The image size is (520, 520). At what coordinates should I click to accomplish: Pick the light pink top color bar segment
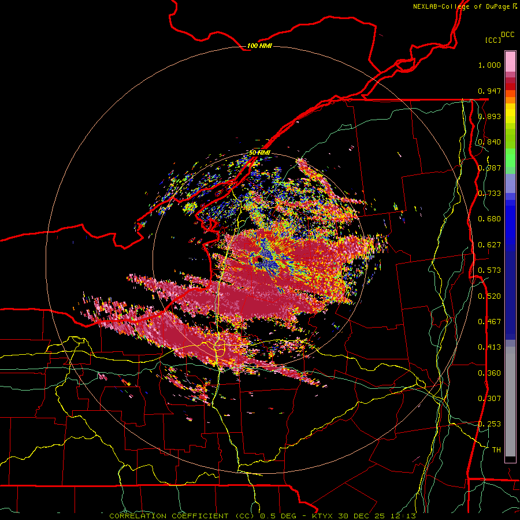(510, 61)
